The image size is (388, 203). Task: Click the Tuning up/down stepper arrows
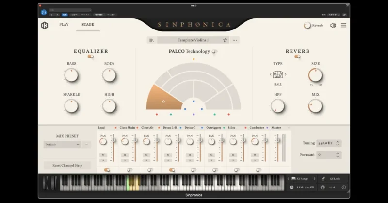[x=337, y=143]
